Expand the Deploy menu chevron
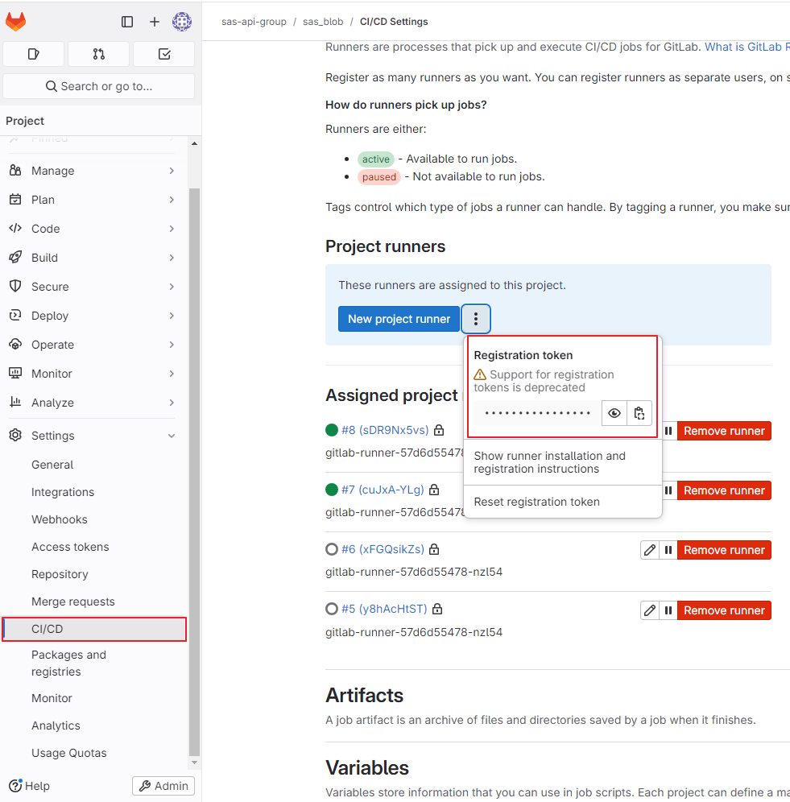 [172, 316]
